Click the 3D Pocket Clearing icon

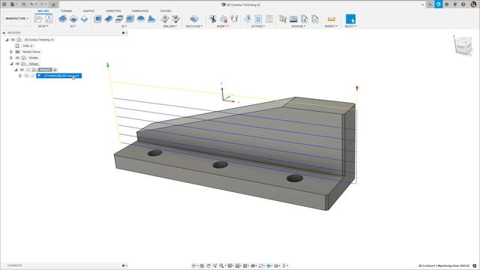pos(108,19)
